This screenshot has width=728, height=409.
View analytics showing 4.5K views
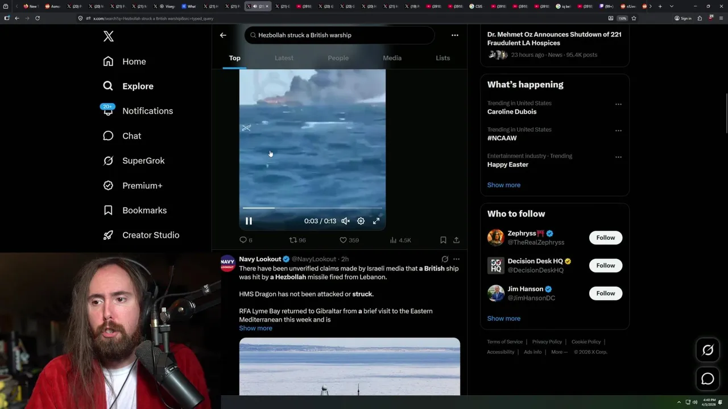click(x=400, y=240)
